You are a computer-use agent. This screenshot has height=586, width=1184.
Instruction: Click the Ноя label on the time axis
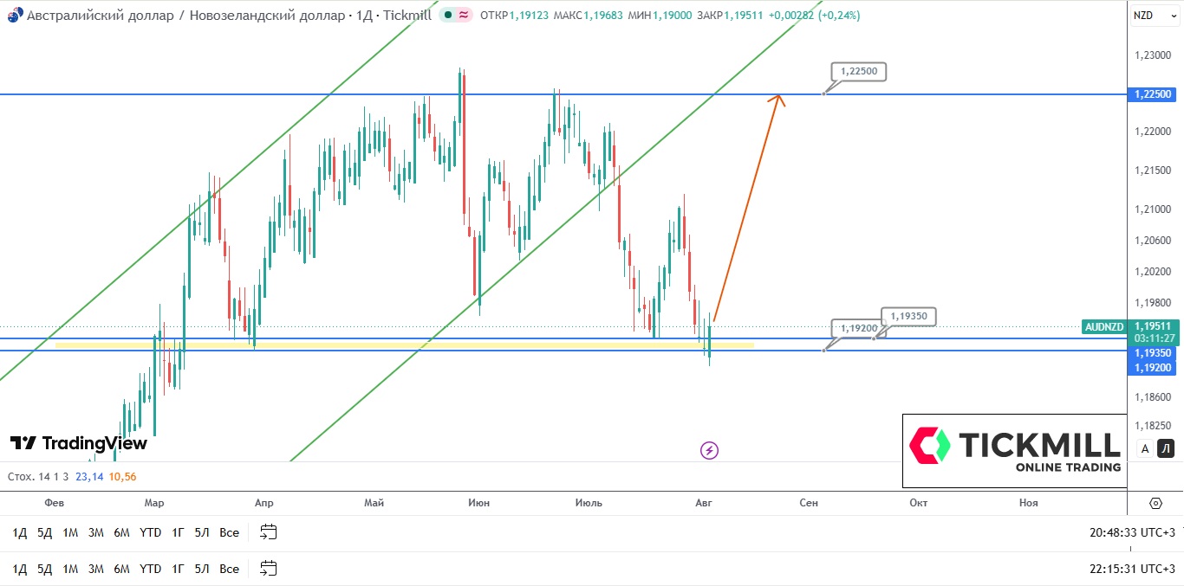(x=1028, y=503)
